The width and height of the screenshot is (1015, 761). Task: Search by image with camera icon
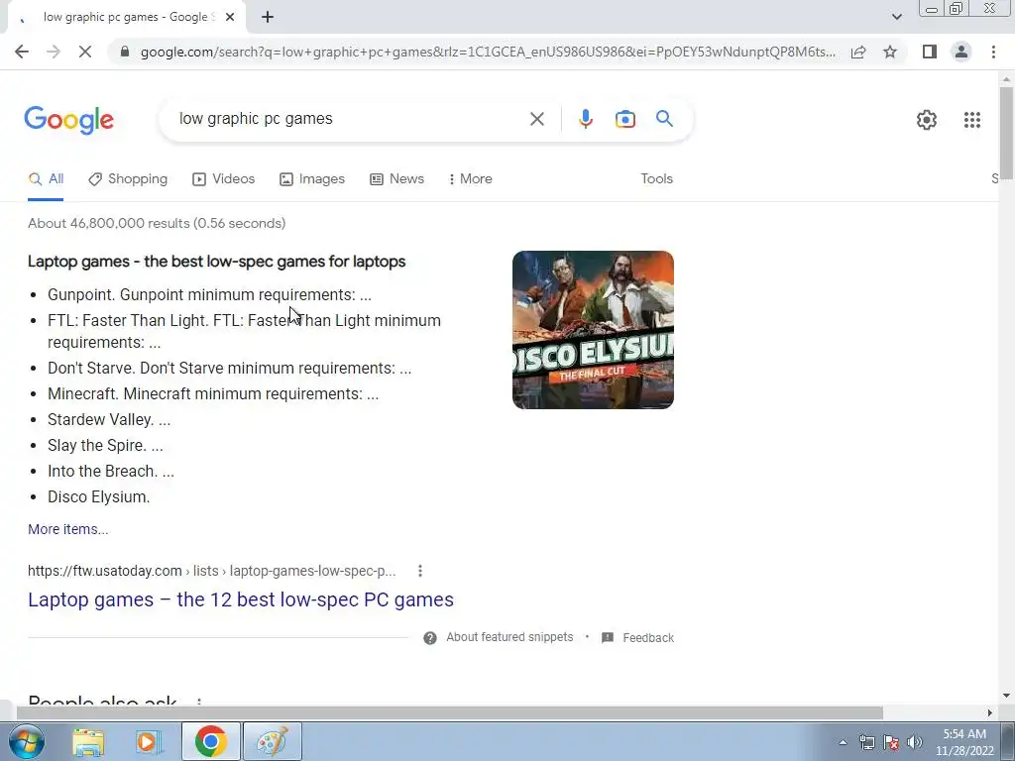coord(624,119)
